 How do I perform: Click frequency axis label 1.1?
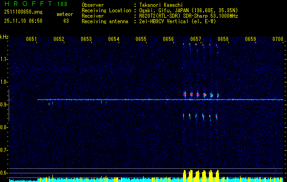[x=4, y=59]
